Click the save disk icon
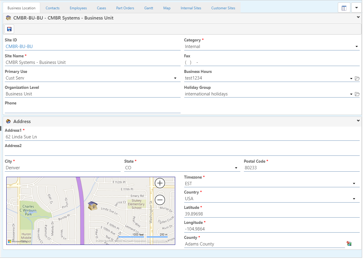The height and width of the screenshot is (259, 363). pos(9,29)
